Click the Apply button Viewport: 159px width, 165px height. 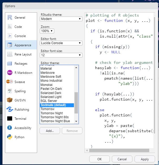pyautogui.click(x=145, y=159)
